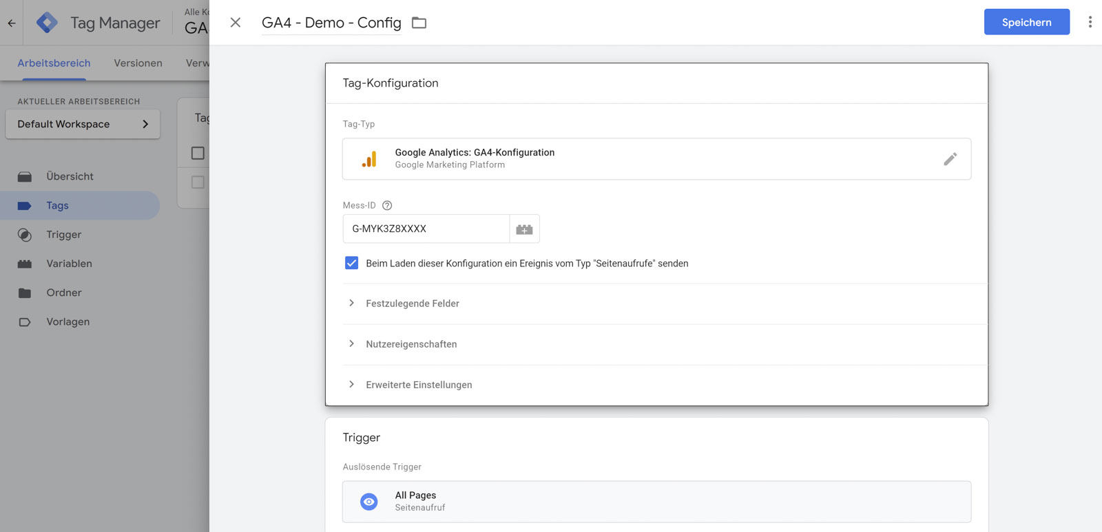1102x532 pixels.
Task: Switch to the Arbeitsbereich tab
Action: click(x=54, y=63)
